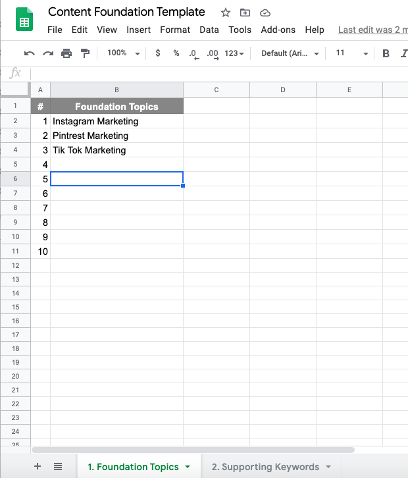Select row 12 header
This screenshot has height=478, width=408.
(15, 265)
